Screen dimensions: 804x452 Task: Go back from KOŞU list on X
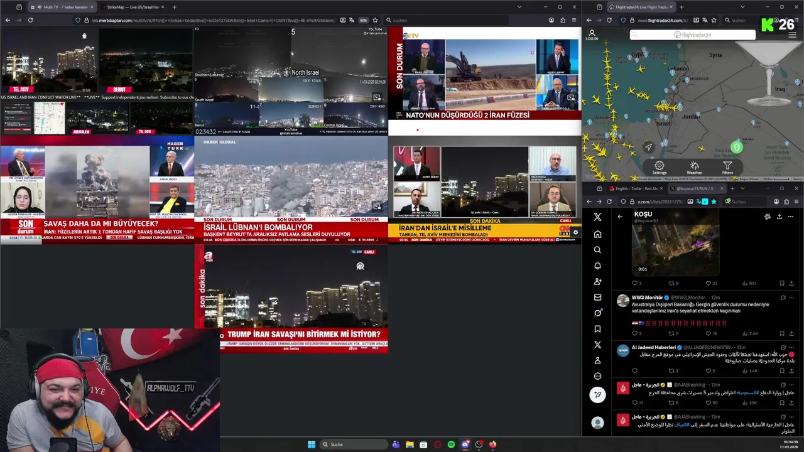tap(620, 217)
